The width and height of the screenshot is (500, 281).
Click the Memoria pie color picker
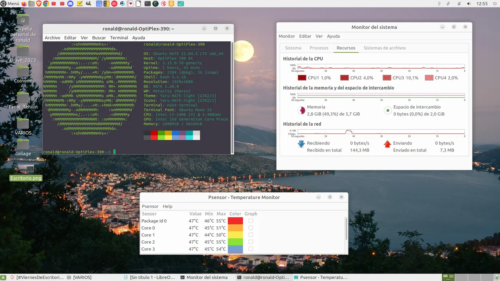[x=301, y=110]
